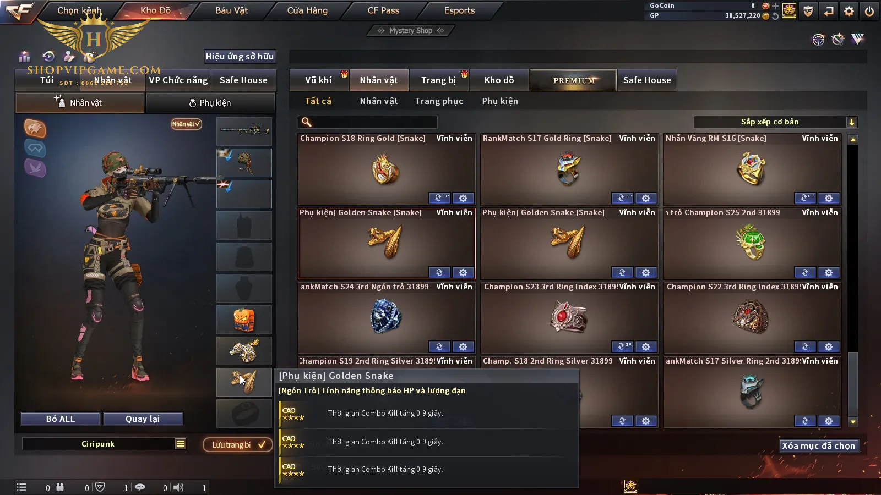The height and width of the screenshot is (495, 881).
Task: Click the search magnifier icon
Action: click(x=307, y=122)
